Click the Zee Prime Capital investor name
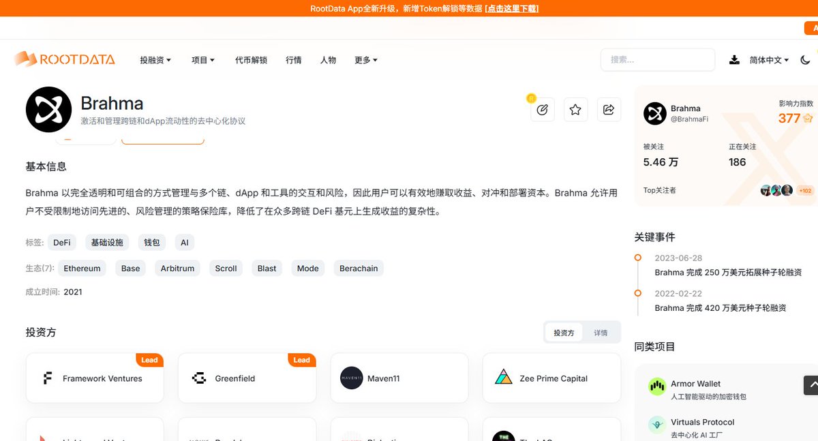The height and width of the screenshot is (441, 818). click(554, 378)
